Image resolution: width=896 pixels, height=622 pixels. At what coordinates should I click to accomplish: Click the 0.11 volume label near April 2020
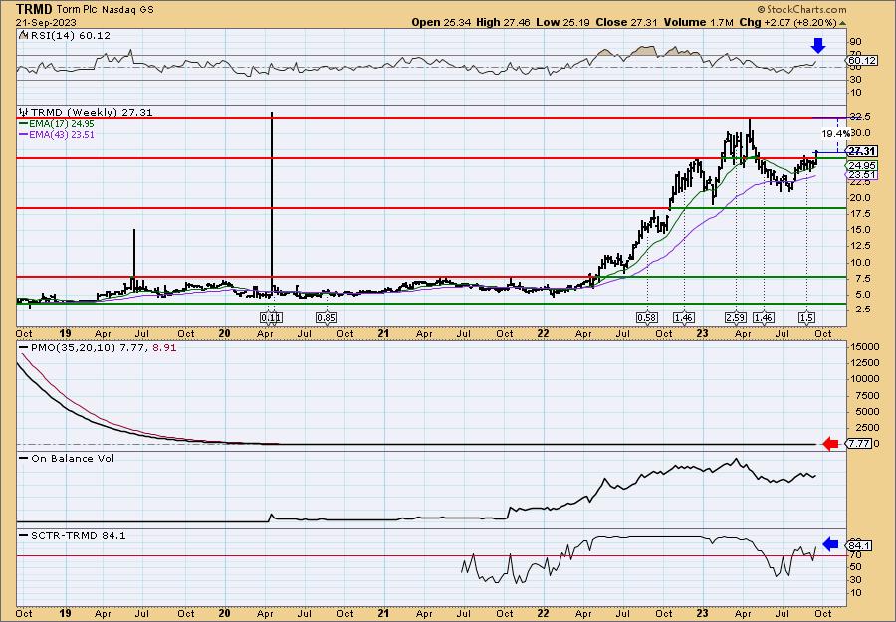click(x=271, y=317)
